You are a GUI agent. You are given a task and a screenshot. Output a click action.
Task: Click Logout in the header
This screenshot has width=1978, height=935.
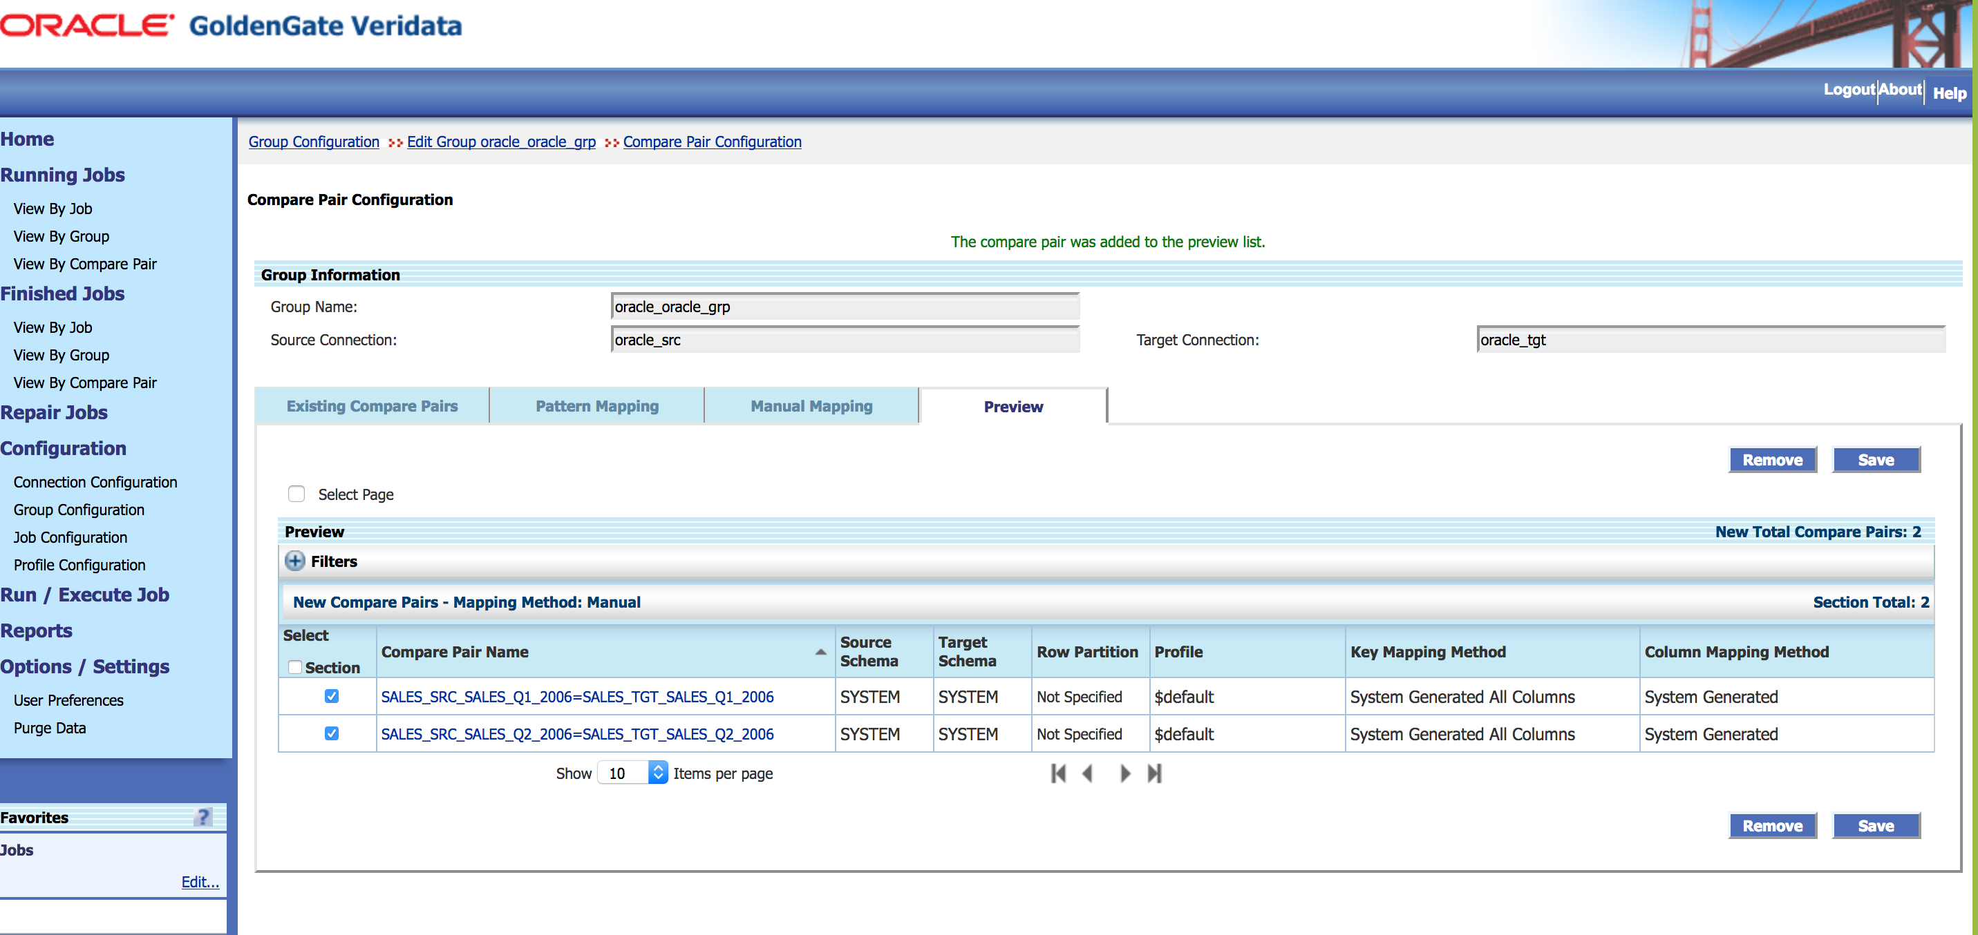pos(1849,89)
